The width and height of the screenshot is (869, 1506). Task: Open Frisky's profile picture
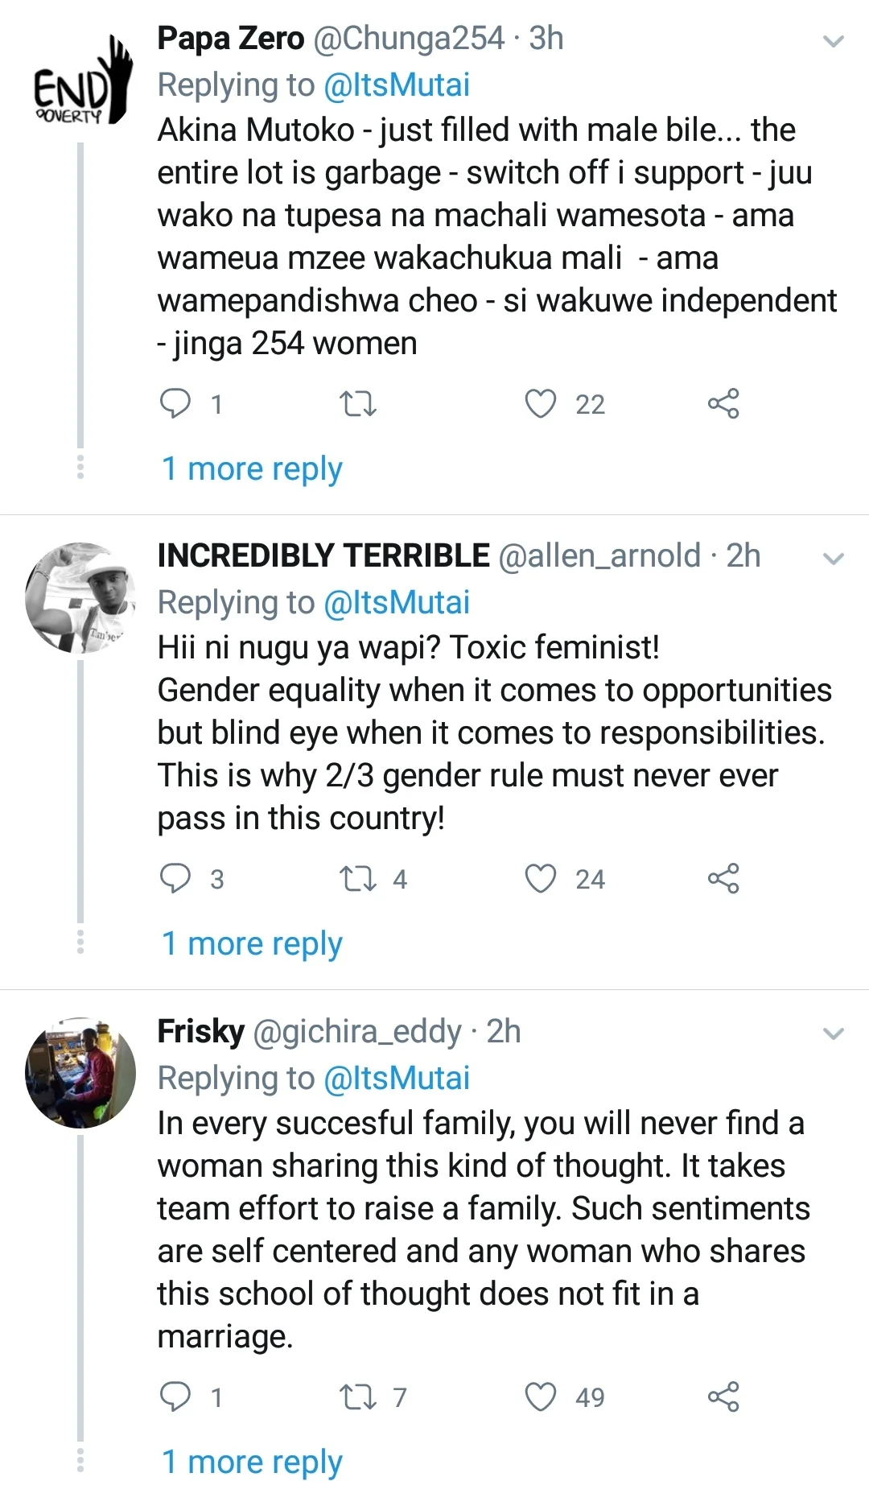[80, 1072]
